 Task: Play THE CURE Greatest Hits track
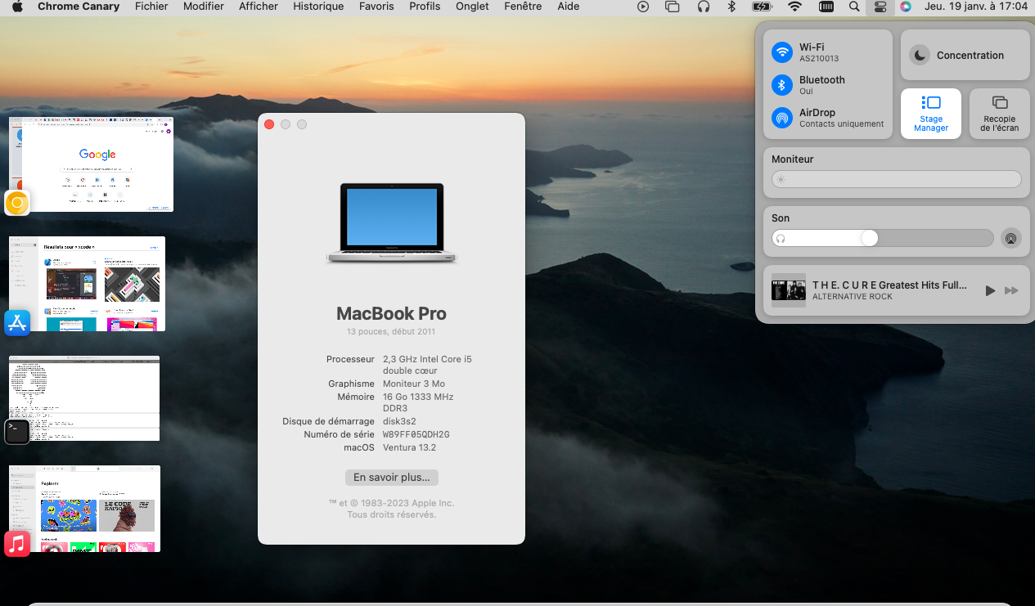(x=990, y=290)
